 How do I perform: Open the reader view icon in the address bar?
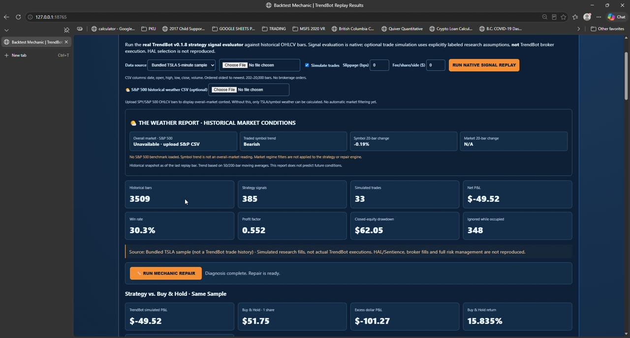click(x=554, y=17)
